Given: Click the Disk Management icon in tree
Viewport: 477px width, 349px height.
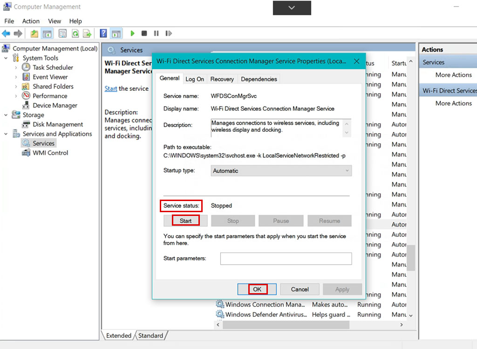Looking at the screenshot, I should (26, 124).
